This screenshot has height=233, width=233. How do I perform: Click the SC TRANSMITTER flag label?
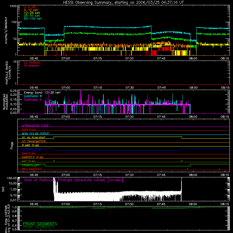[x=33, y=142]
